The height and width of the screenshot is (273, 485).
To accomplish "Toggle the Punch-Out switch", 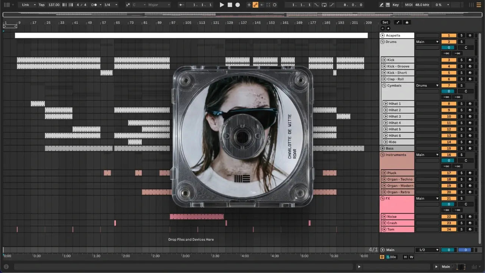I will tap(332, 5).
